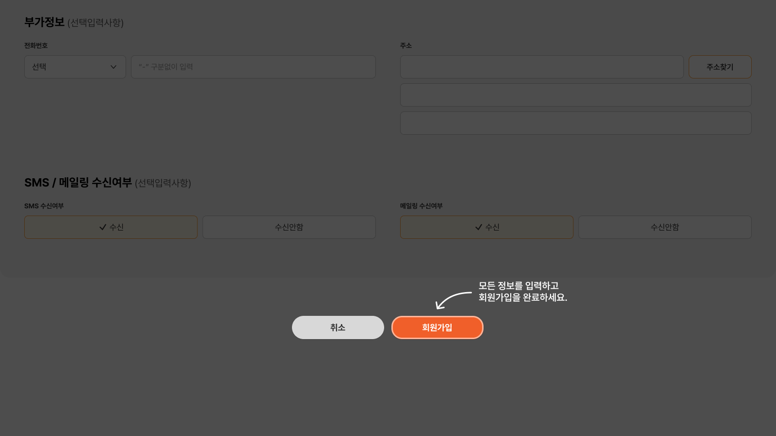Click the tooltip text 모든 정보를 입력하고

click(518, 286)
